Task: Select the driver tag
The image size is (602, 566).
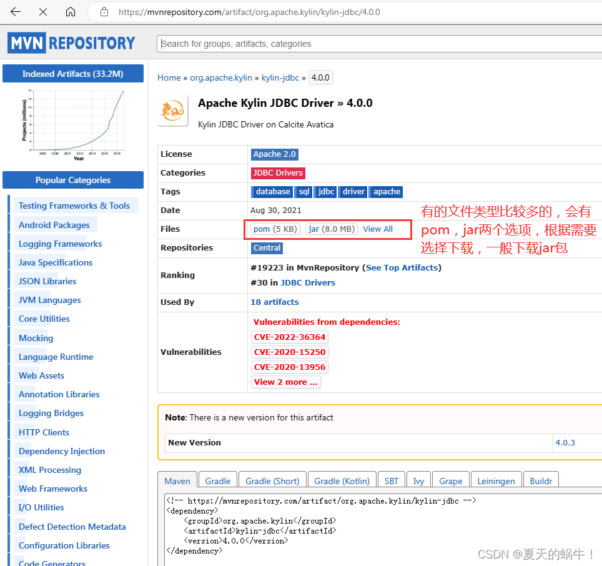Action: pos(353,192)
